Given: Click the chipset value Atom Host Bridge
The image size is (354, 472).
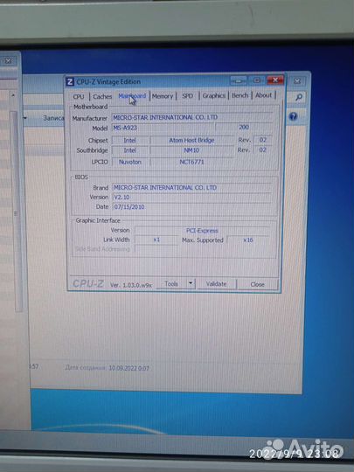Looking at the screenshot, I should tap(191, 140).
